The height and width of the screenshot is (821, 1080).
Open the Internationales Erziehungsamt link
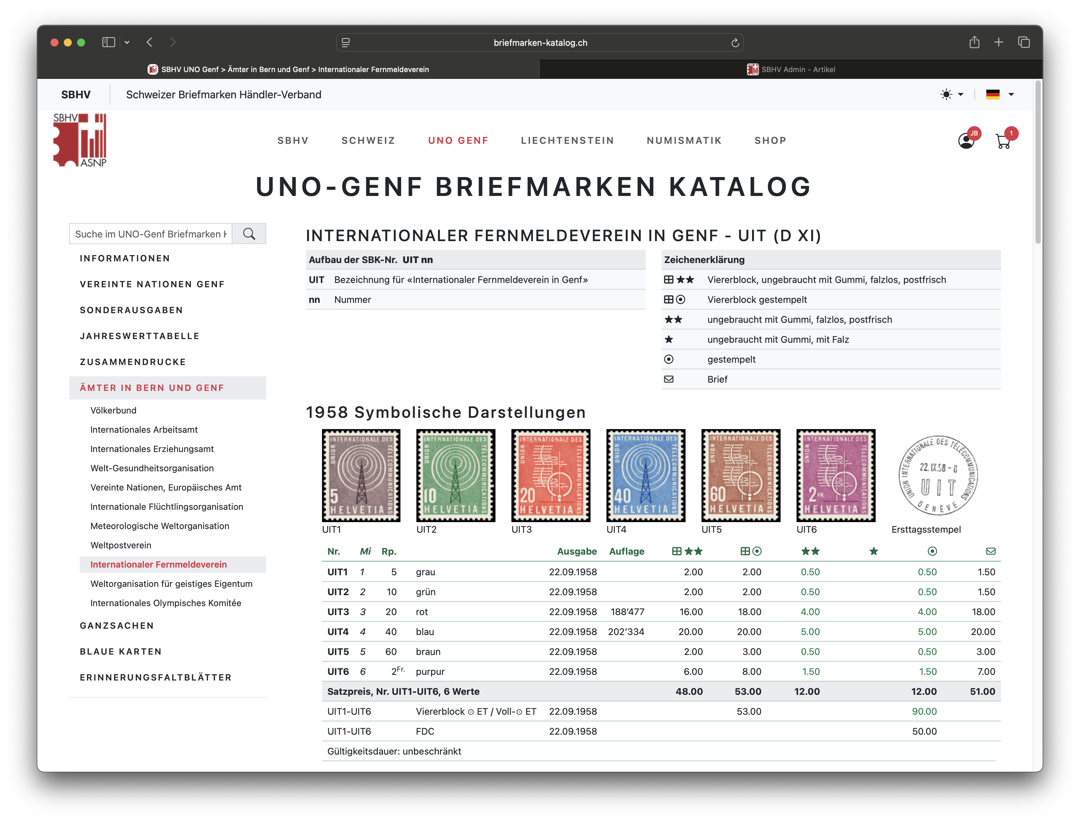coord(152,449)
